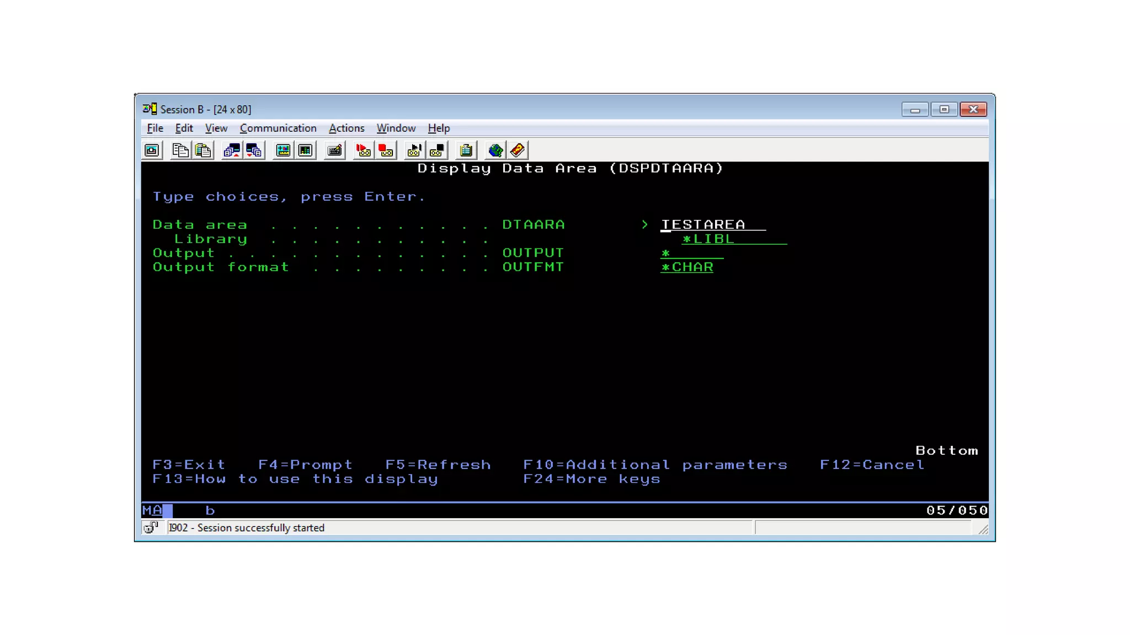Screen dimensions: 1130x635
Task: Click the Send file to host icon
Action: coord(232,150)
